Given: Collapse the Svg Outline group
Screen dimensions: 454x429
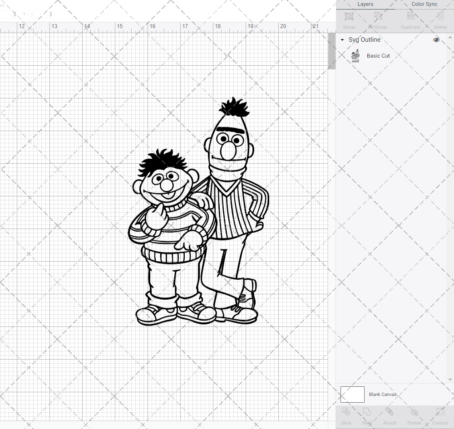Looking at the screenshot, I should [x=342, y=40].
